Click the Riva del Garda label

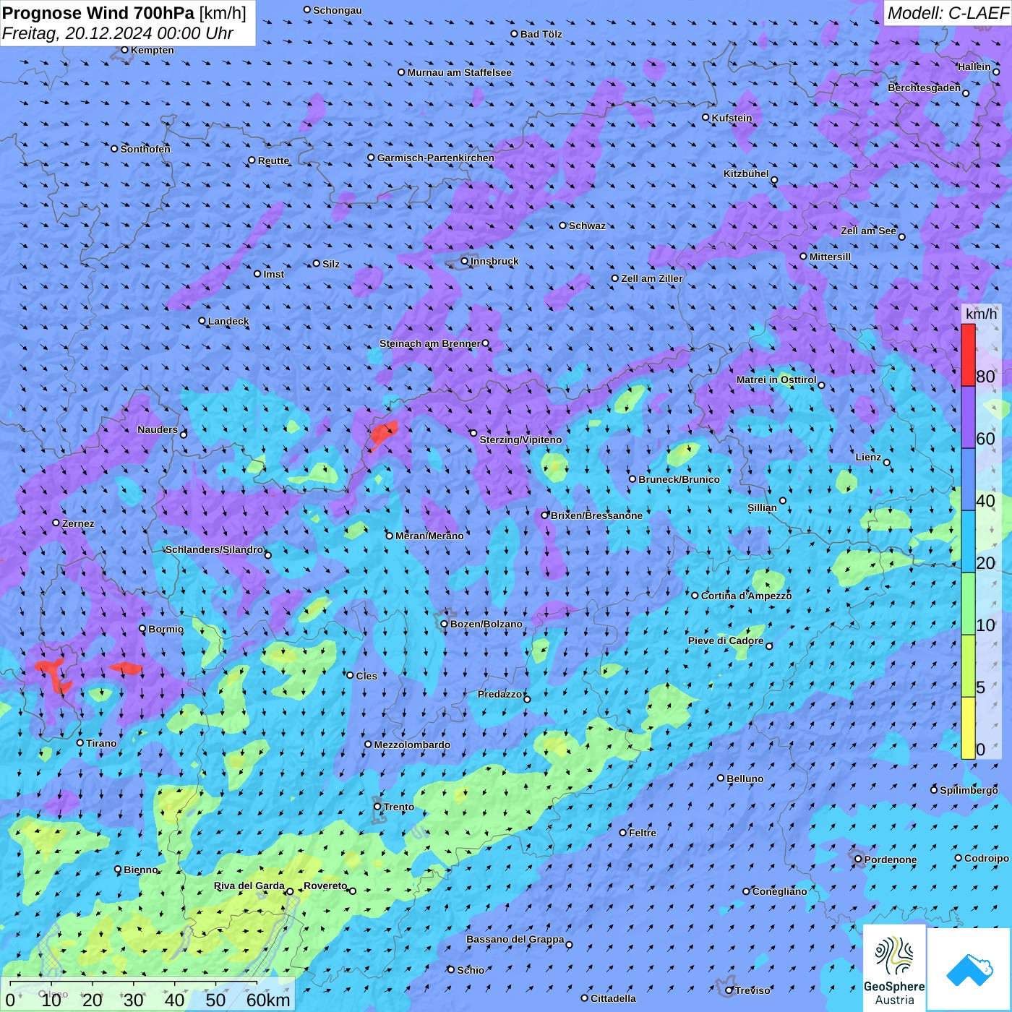[249, 885]
